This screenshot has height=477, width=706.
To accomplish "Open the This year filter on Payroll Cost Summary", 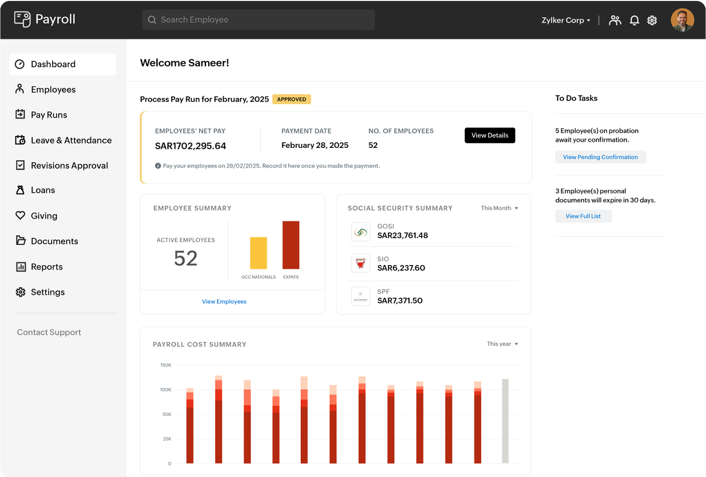I will [502, 344].
